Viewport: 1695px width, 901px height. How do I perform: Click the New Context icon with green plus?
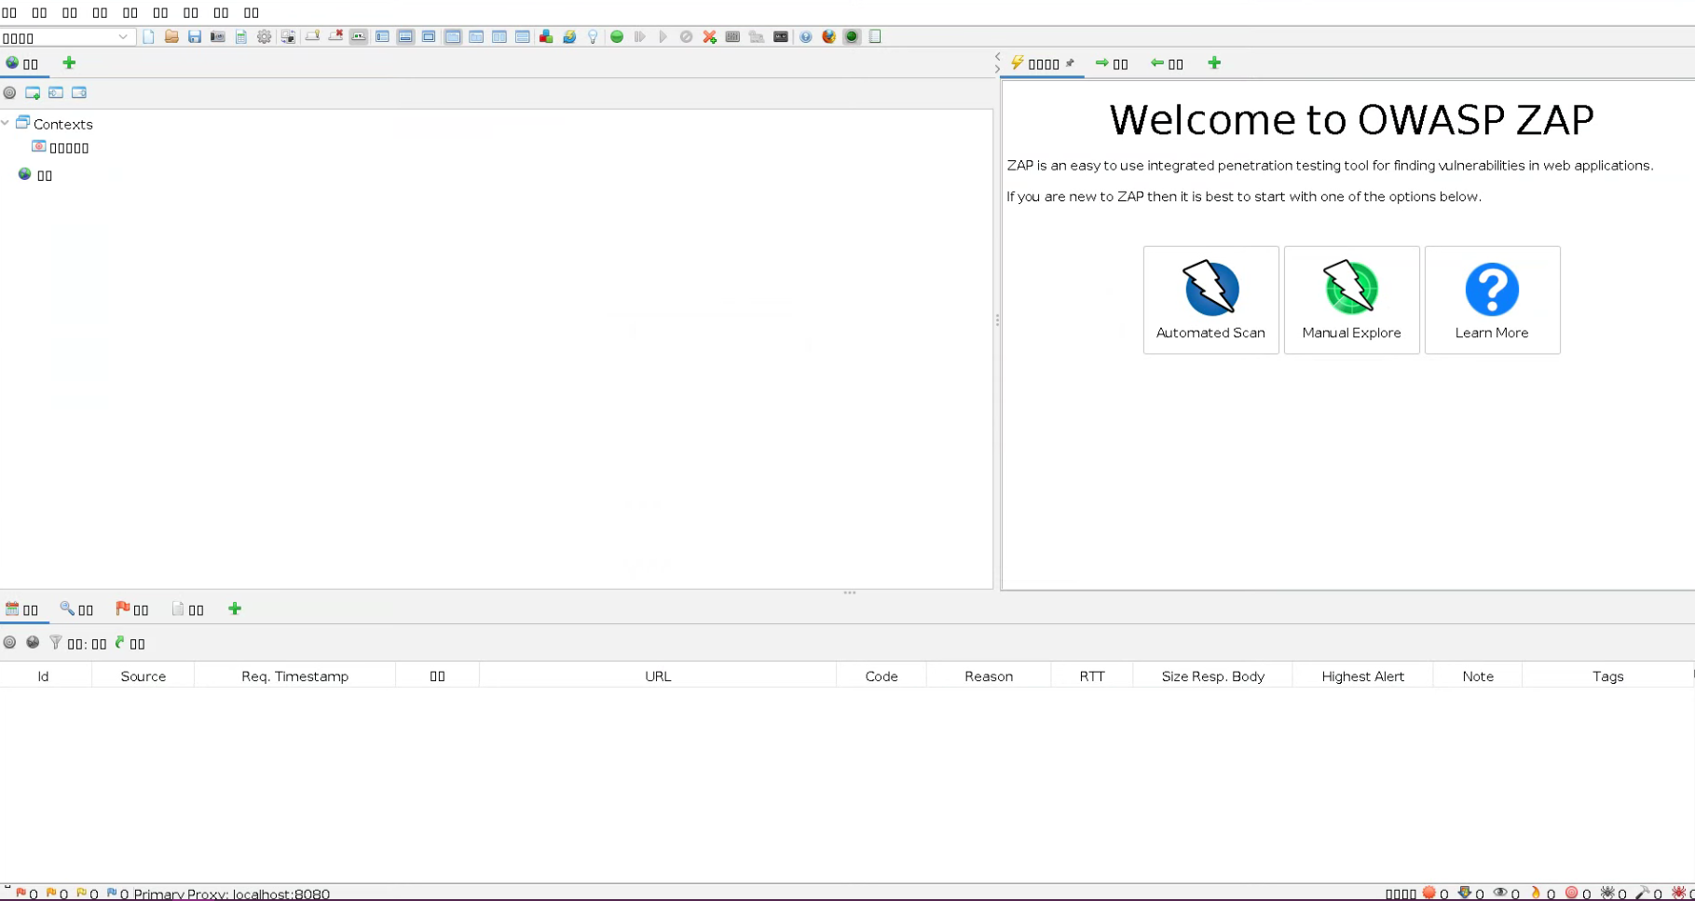tap(33, 93)
